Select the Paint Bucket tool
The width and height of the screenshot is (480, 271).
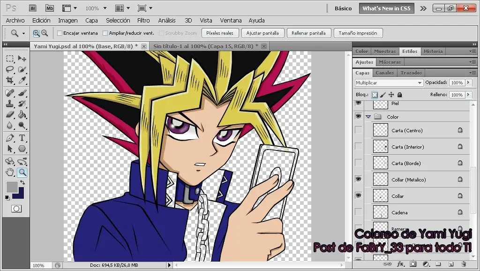pos(22,114)
